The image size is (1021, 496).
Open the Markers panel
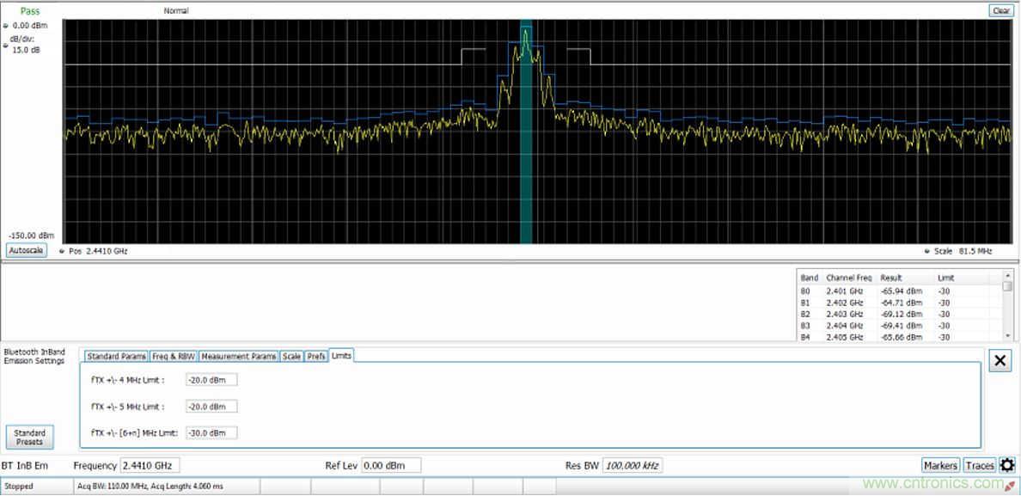point(940,465)
